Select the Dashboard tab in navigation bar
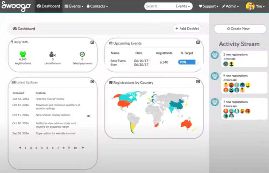The image size is (269, 173). (48, 6)
